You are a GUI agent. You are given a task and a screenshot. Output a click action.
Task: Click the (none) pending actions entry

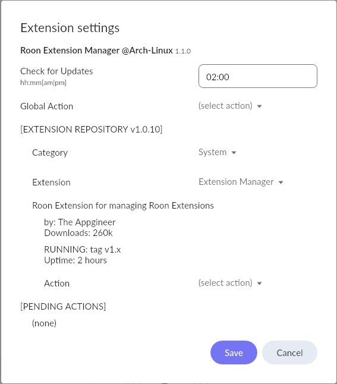coord(44,323)
